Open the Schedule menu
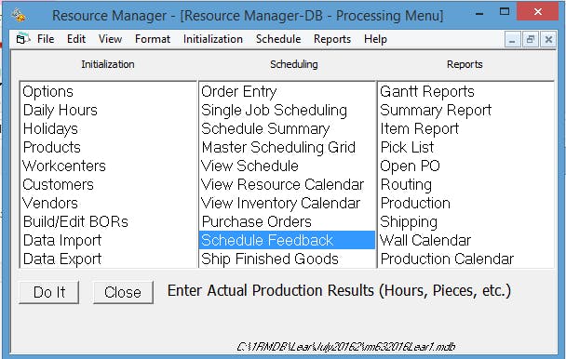 pos(278,39)
